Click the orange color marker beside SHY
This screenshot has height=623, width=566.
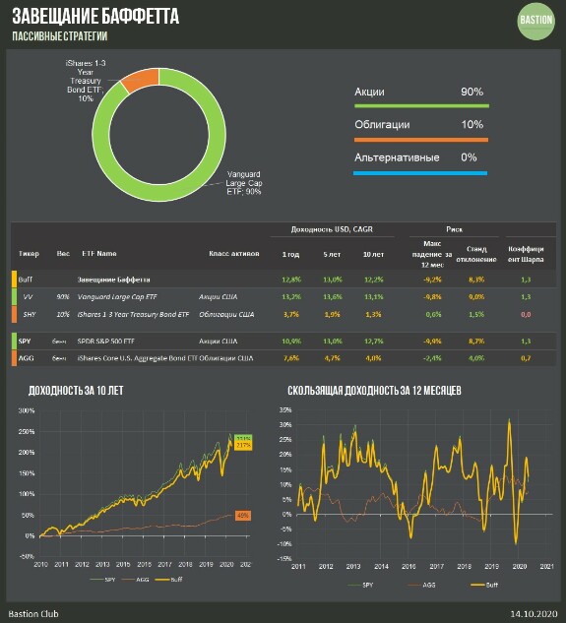pyautogui.click(x=15, y=314)
